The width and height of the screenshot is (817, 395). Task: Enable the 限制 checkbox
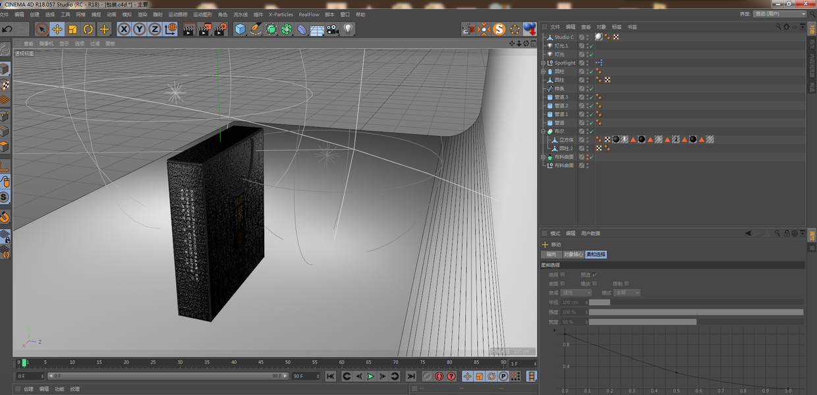point(627,283)
